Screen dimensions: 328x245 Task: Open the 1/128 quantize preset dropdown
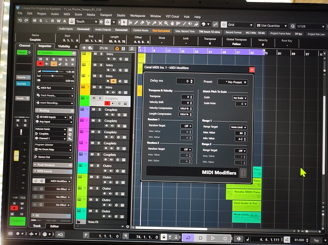point(310,27)
